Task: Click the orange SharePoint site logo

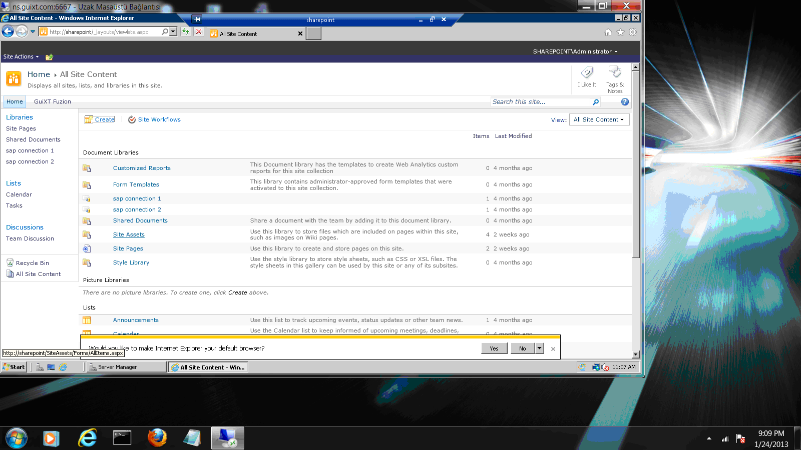Action: click(14, 78)
